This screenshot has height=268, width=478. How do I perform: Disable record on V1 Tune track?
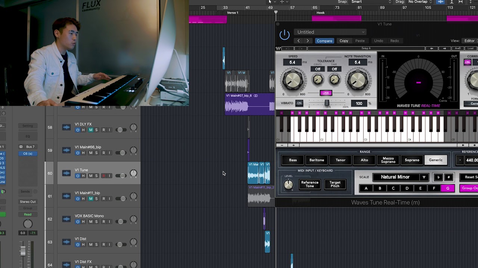pos(103,176)
